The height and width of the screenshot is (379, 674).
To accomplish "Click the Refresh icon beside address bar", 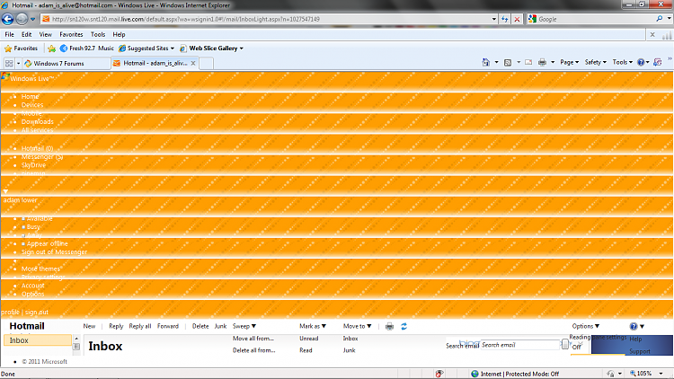I will pos(505,19).
